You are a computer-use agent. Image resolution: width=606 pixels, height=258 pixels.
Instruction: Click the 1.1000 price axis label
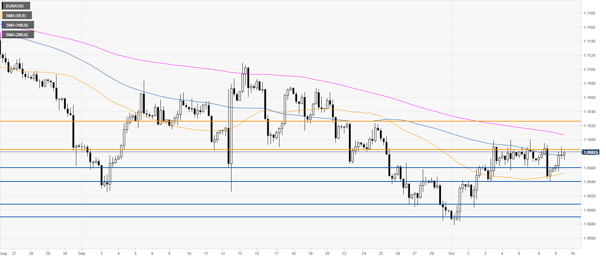589,140
